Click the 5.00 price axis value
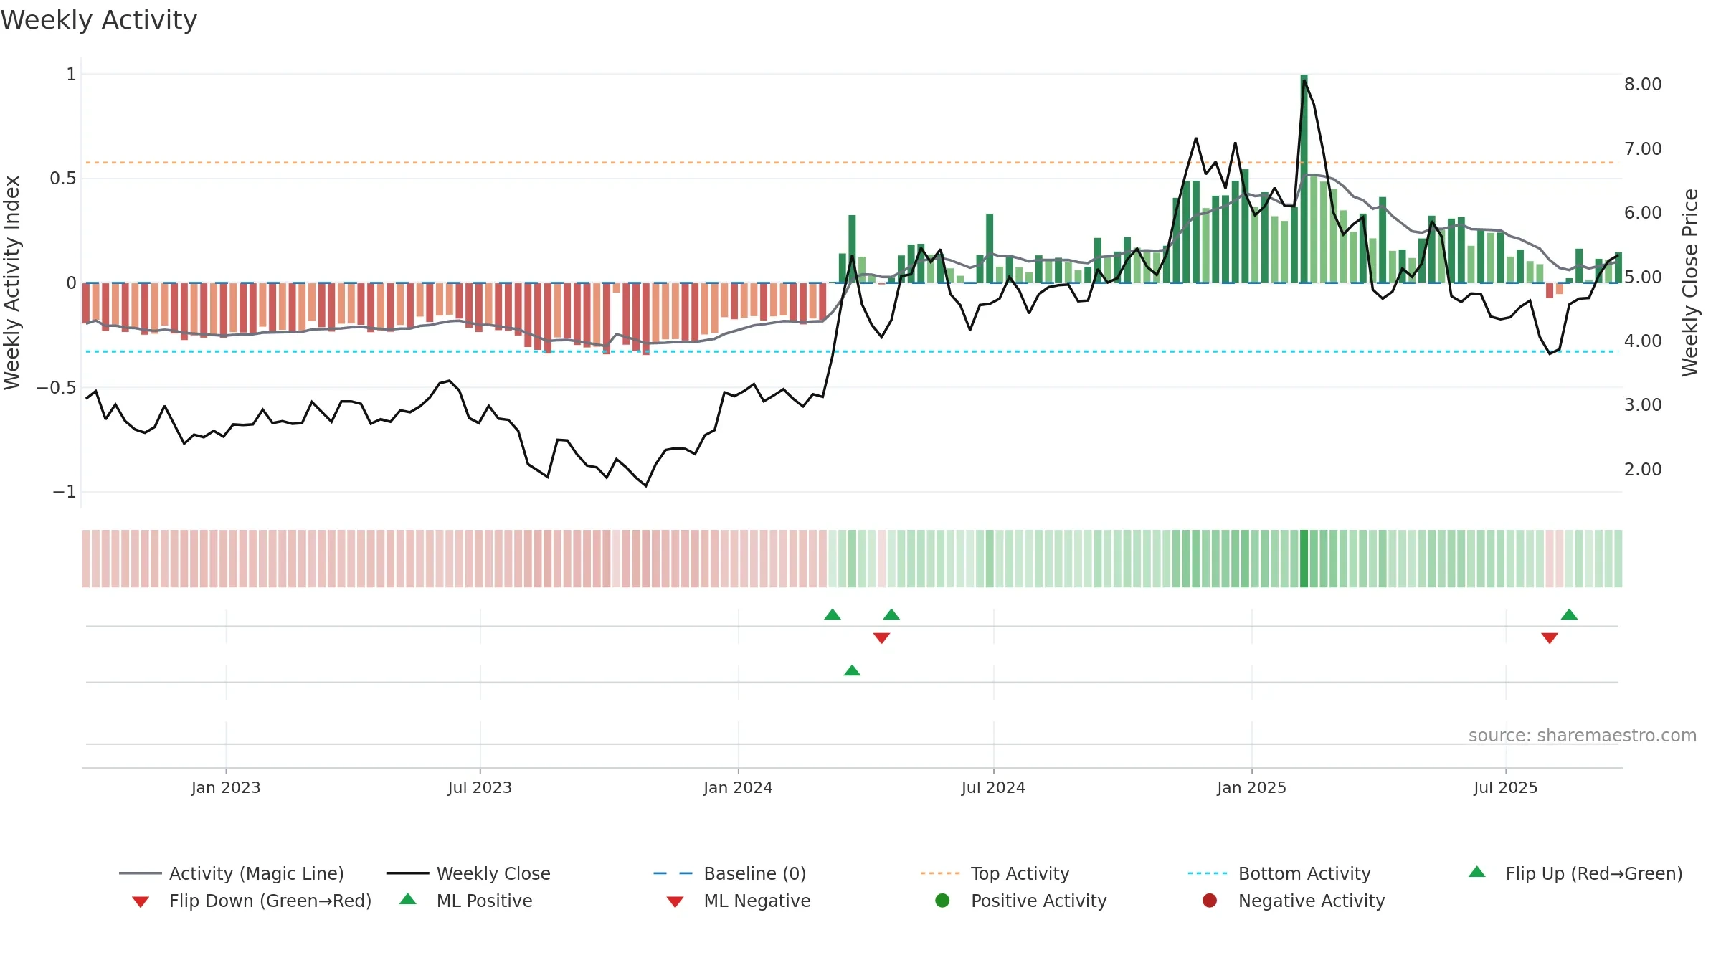 (1643, 277)
